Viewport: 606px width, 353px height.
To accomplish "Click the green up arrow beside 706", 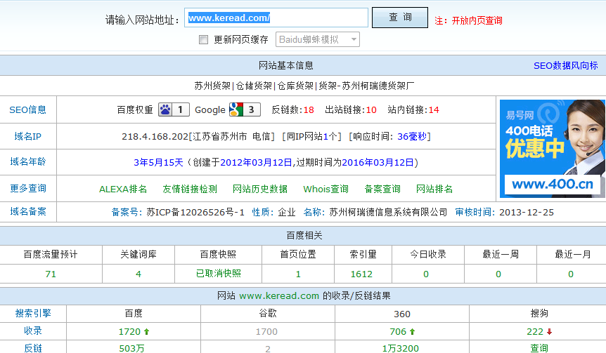I will tap(411, 331).
